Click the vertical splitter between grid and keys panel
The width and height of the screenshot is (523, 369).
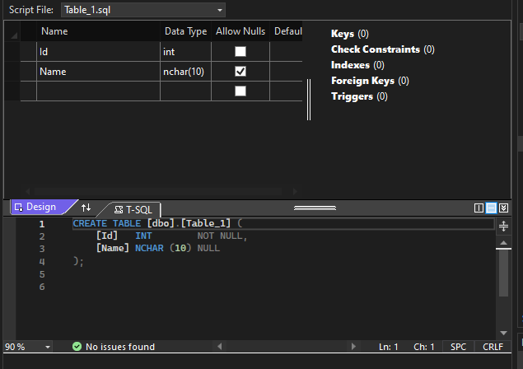309,100
